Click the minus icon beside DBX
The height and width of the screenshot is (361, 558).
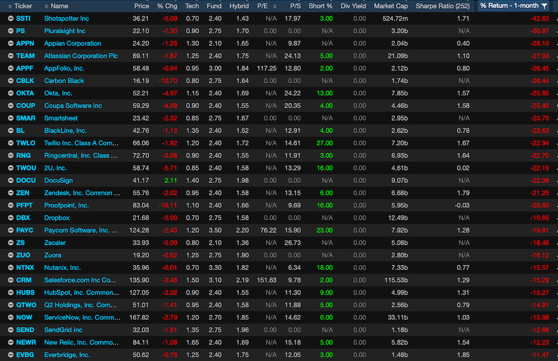click(x=10, y=217)
